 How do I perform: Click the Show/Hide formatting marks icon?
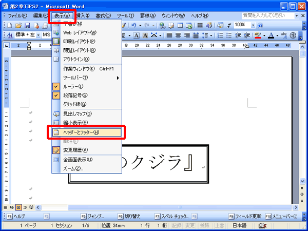click(229, 25)
